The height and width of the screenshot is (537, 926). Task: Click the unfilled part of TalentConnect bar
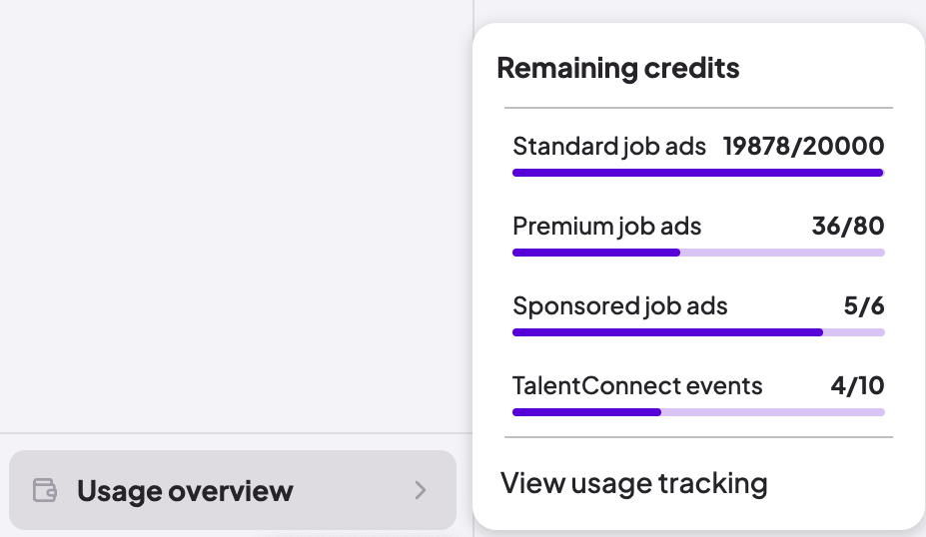point(772,412)
